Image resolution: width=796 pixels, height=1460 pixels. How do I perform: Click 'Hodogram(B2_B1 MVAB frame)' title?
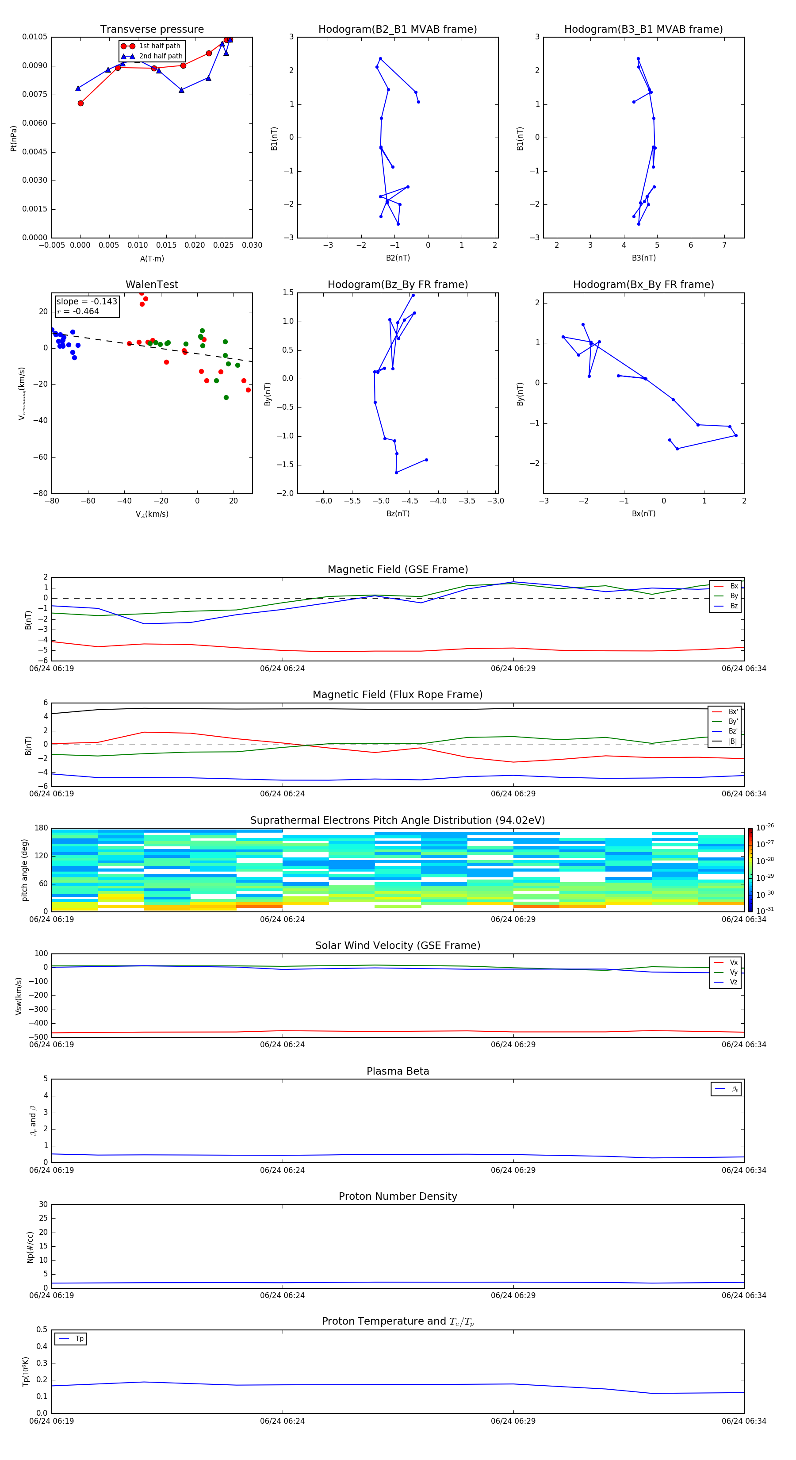pyautogui.click(x=398, y=30)
